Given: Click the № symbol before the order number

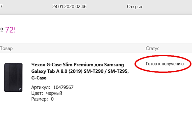Looking at the screenshot, I should coord(1,30).
